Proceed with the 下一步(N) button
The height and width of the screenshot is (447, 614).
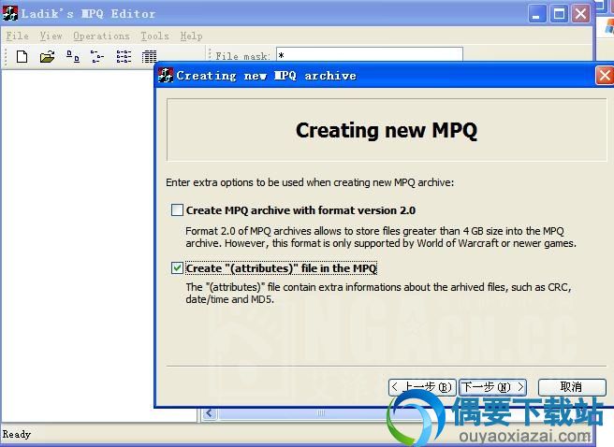pos(492,387)
